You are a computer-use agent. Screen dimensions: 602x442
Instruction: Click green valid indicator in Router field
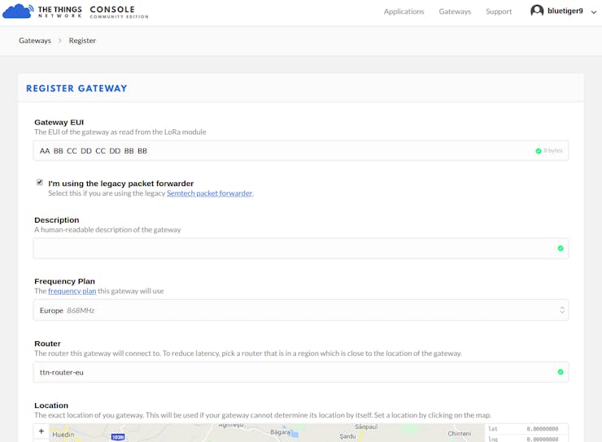click(561, 372)
